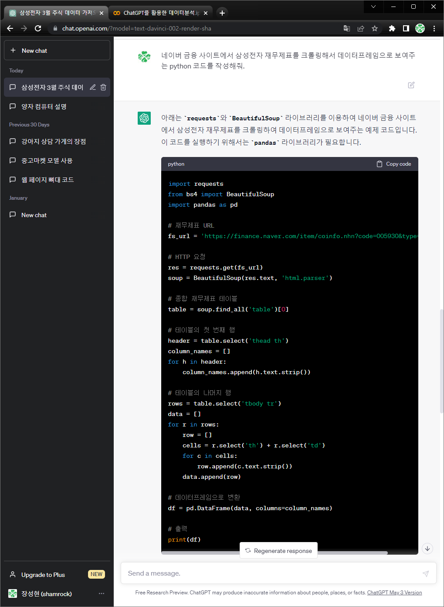Rename the 삼성전자 3월 주식 chat via pencil icon

pos(93,87)
